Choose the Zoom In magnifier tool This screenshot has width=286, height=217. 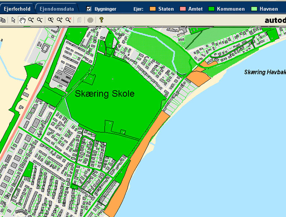[31, 20]
